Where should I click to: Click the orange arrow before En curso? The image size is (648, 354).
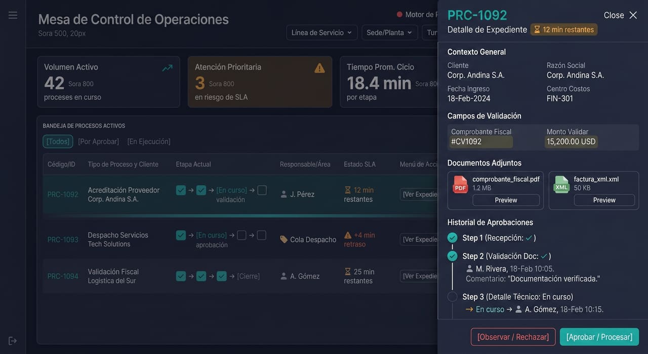pos(469,309)
